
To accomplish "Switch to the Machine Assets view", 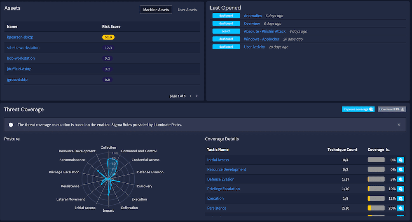I will 156,9.
